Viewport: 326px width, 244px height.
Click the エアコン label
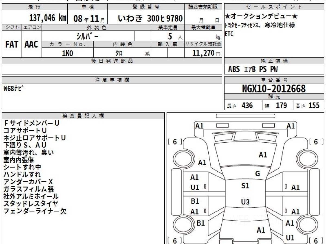click(x=32, y=27)
